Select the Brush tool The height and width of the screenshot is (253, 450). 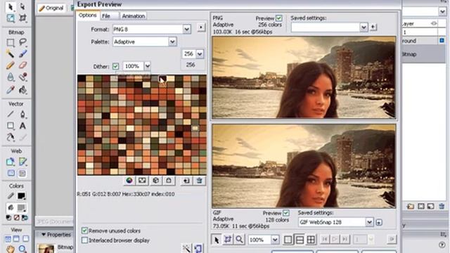coord(22,53)
